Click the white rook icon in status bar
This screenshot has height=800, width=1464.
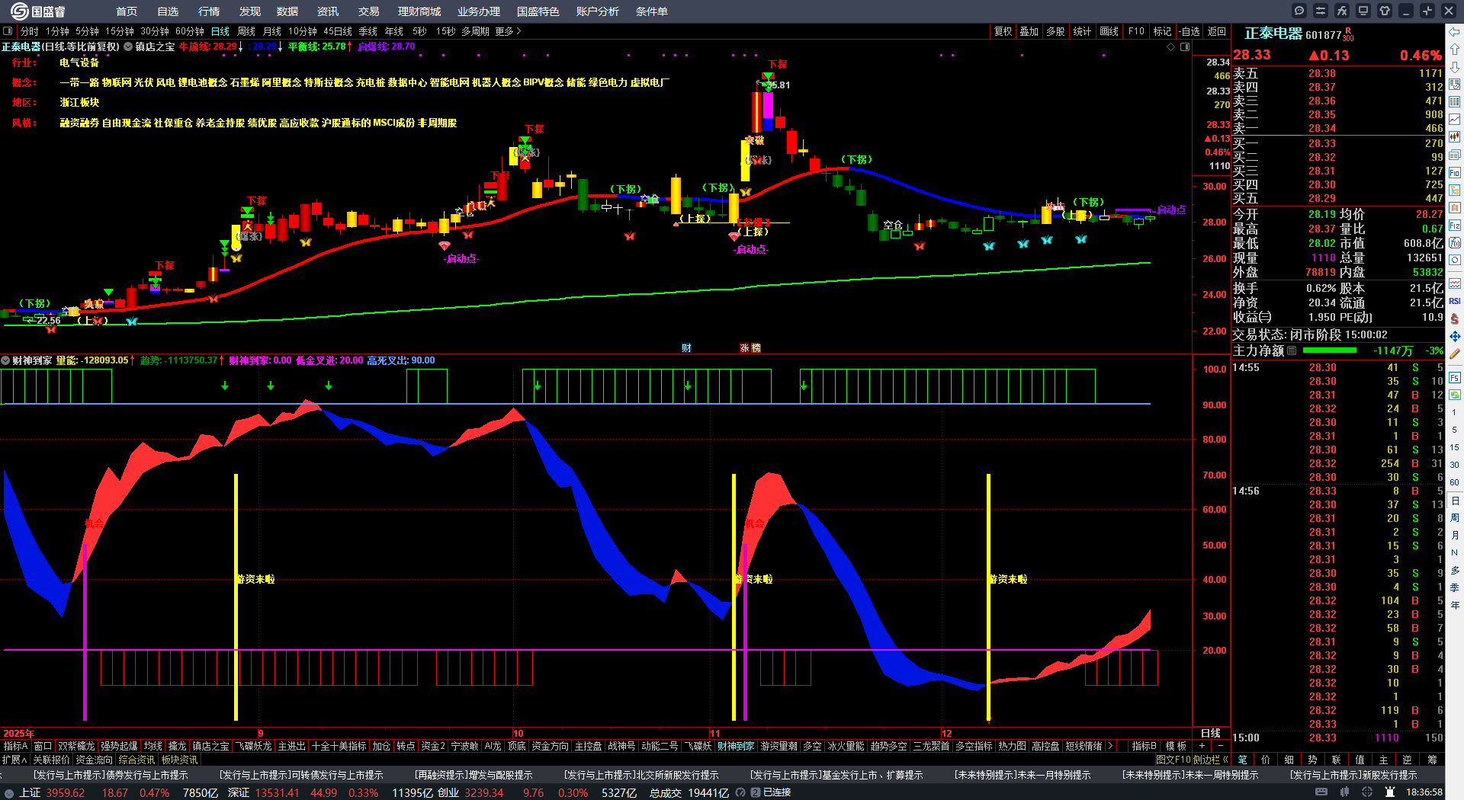coord(1390,792)
